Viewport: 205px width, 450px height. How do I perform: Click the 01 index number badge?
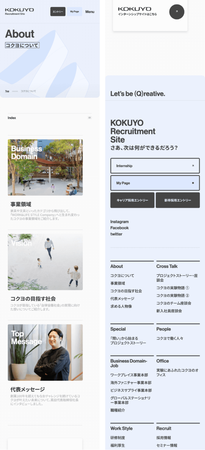coord(89,118)
